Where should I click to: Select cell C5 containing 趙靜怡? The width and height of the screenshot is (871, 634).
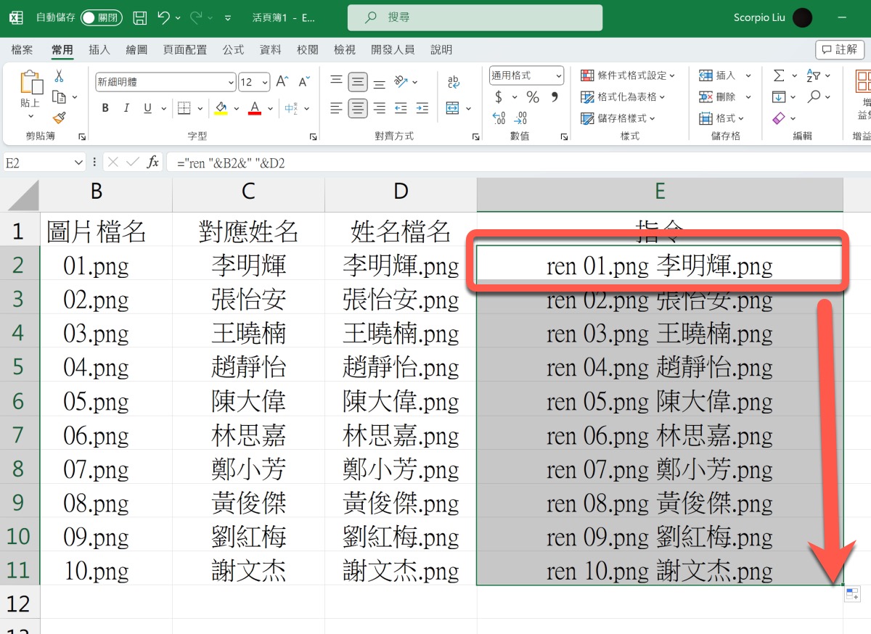coord(248,367)
